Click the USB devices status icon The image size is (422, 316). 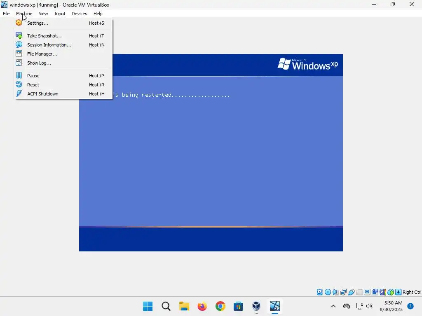(x=351, y=292)
